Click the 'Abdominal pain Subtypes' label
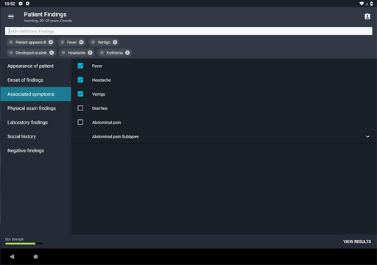 116,136
